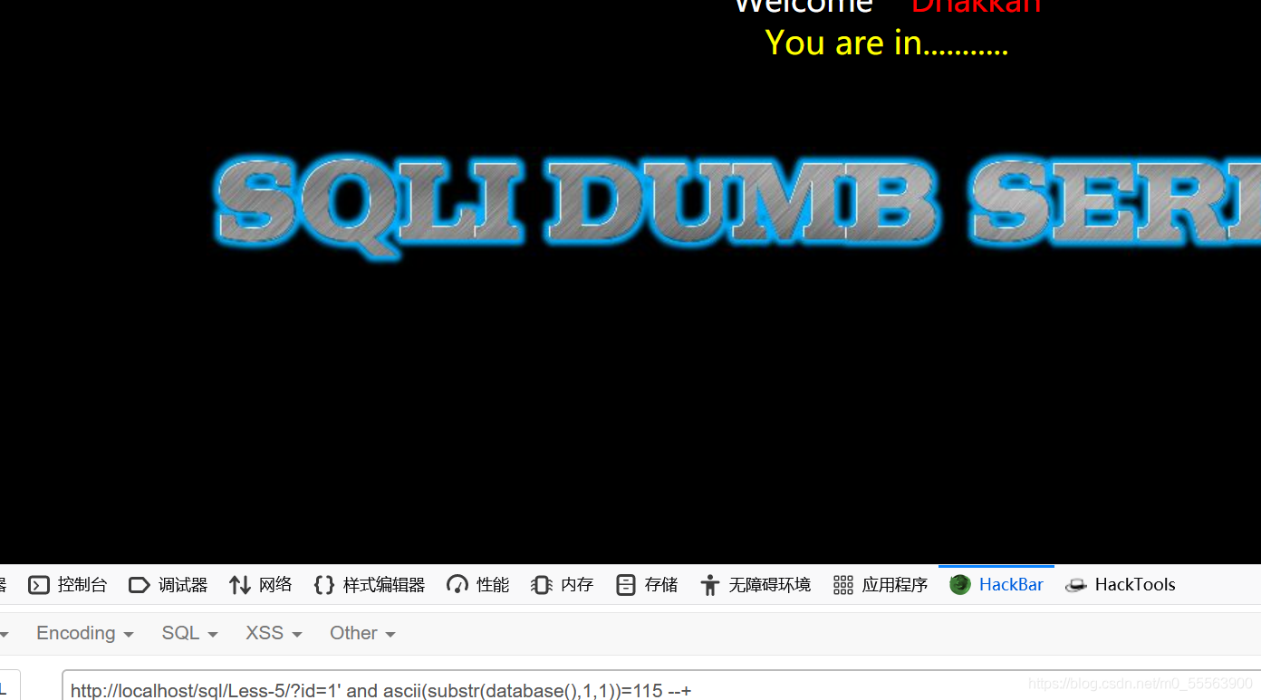Open the HackTools tab
Viewport: 1261px width, 700px height.
pyautogui.click(x=1121, y=585)
